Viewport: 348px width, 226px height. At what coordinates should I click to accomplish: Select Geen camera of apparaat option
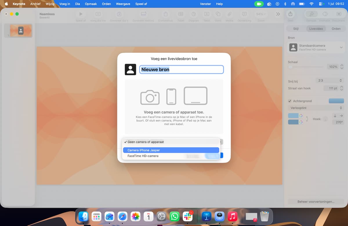(171, 142)
